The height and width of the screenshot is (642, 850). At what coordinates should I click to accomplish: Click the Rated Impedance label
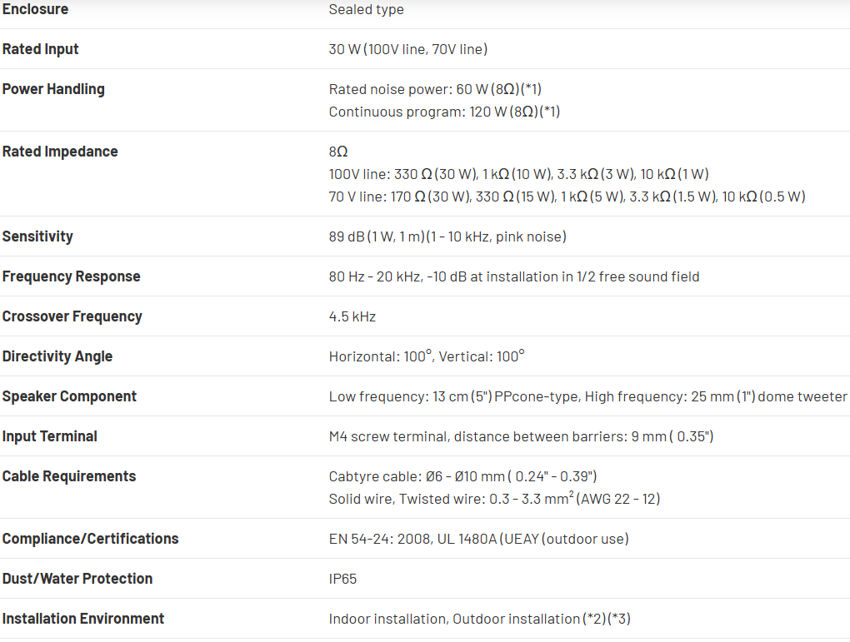[60, 152]
